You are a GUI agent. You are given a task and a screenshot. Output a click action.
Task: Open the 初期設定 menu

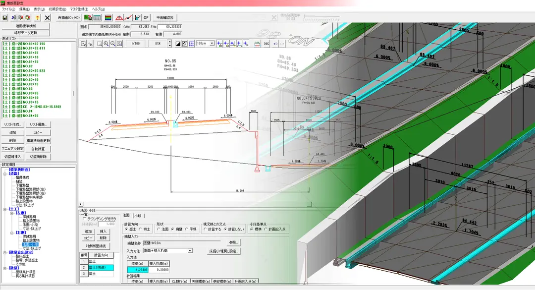pos(57,9)
